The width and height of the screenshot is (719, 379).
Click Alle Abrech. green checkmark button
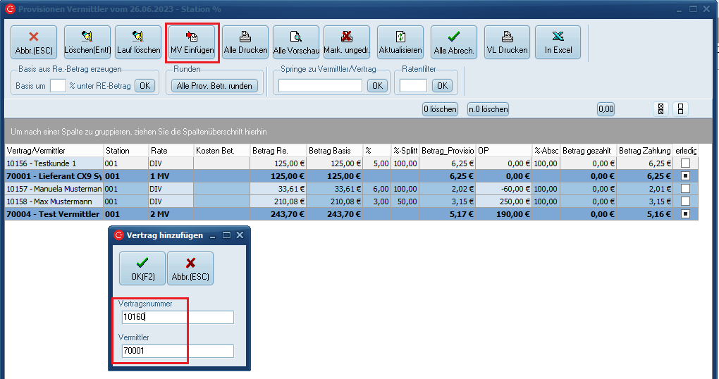coord(454,42)
